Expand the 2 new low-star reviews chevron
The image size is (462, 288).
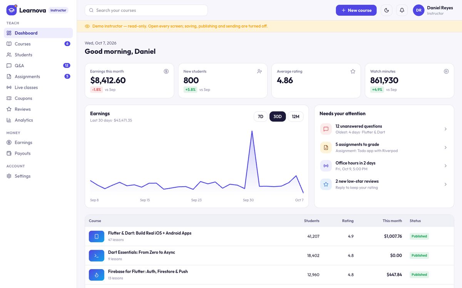click(x=445, y=184)
